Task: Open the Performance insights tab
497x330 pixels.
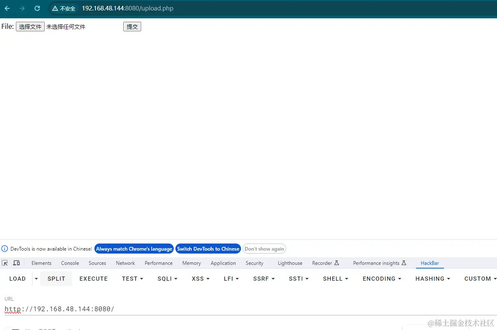Action: [379, 263]
